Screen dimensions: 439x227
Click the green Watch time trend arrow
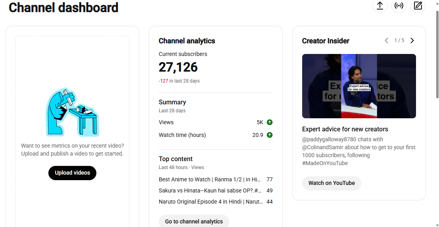coord(270,135)
